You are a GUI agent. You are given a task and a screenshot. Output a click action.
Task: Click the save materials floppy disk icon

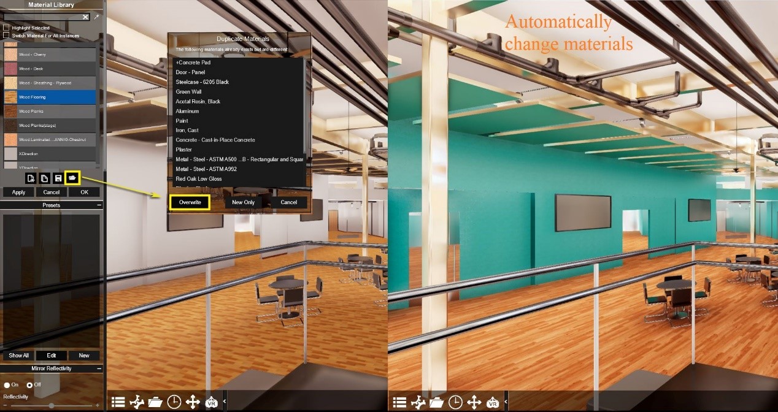point(58,178)
